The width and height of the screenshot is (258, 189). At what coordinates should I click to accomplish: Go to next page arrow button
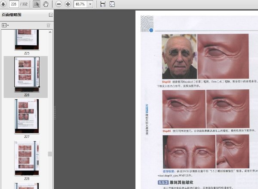click(3, 4)
